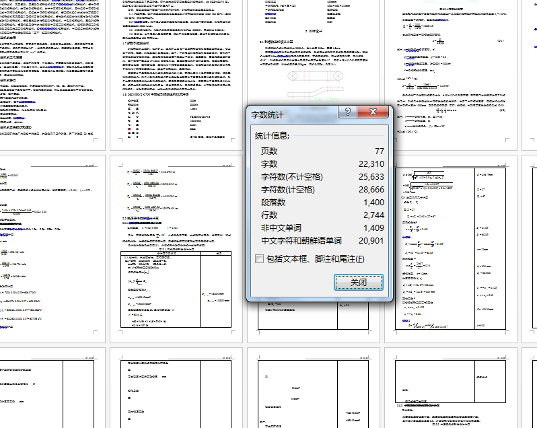Viewport: 537px width, 428px height.
Task: Click the 非中文单词 value 1,409
Action: (373, 228)
